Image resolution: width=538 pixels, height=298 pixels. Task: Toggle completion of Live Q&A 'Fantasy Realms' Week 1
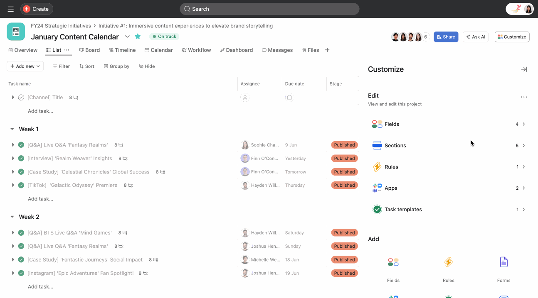(21, 145)
